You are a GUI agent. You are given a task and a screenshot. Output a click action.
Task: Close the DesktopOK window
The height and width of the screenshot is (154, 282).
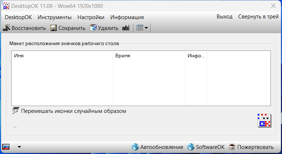point(273,6)
